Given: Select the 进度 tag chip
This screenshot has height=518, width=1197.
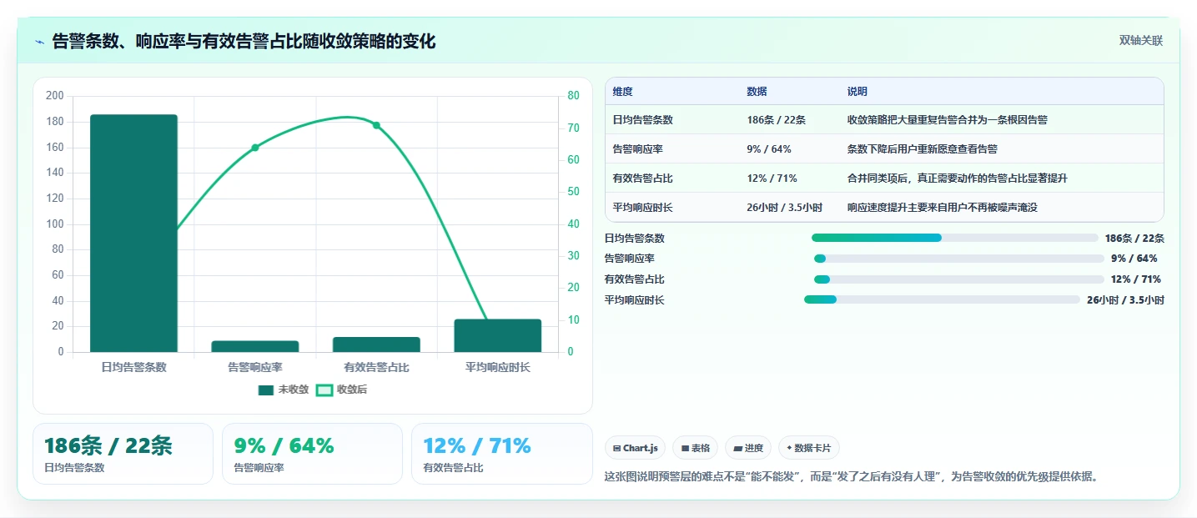Looking at the screenshot, I should pos(748,448).
